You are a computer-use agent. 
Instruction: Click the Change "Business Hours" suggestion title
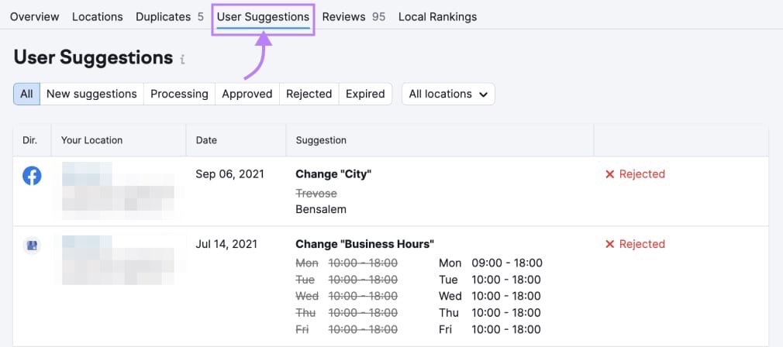click(x=364, y=244)
